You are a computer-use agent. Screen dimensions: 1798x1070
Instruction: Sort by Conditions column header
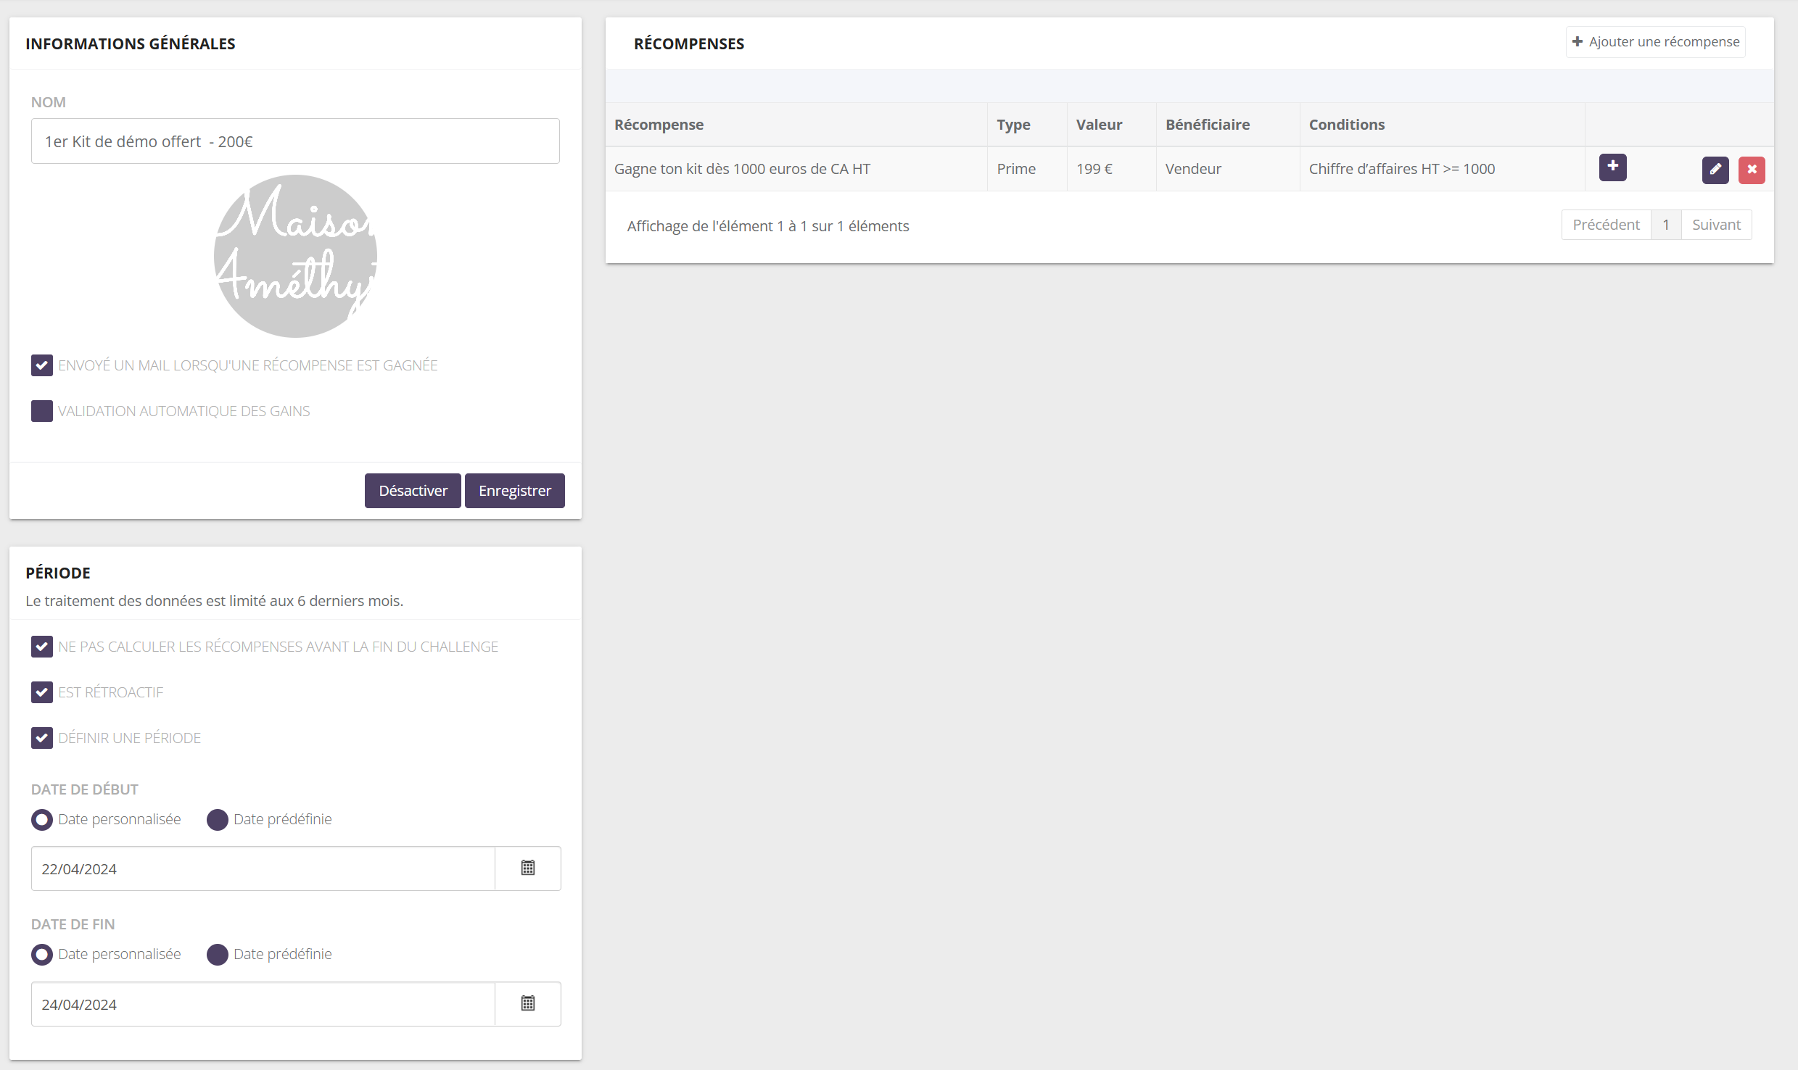click(x=1442, y=125)
